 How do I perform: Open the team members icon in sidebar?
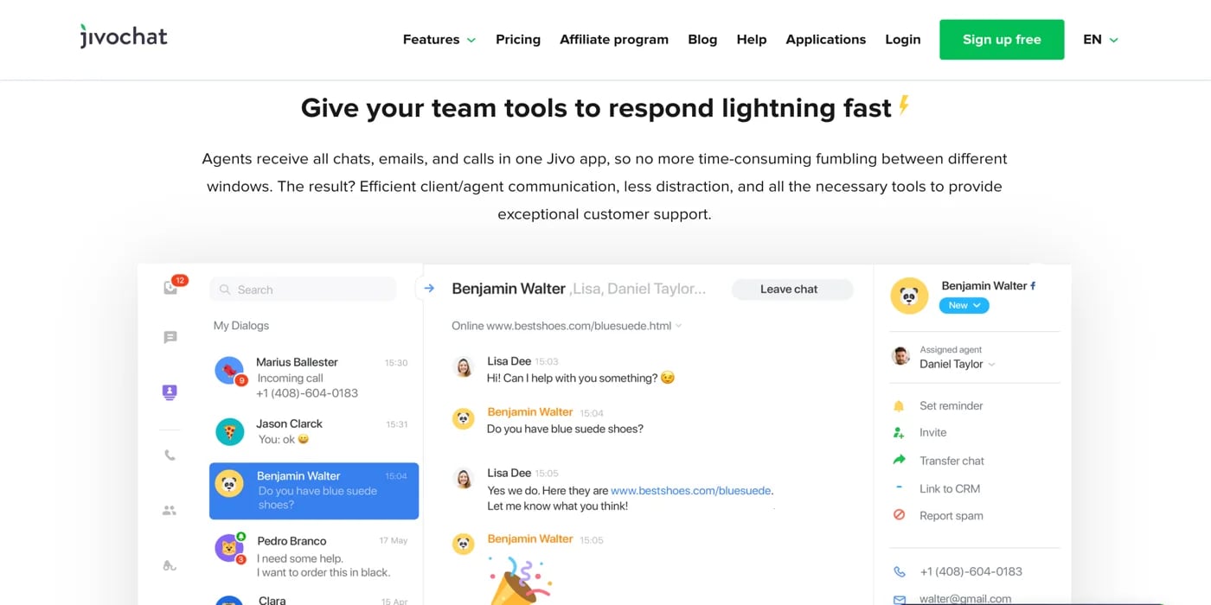pos(170,510)
